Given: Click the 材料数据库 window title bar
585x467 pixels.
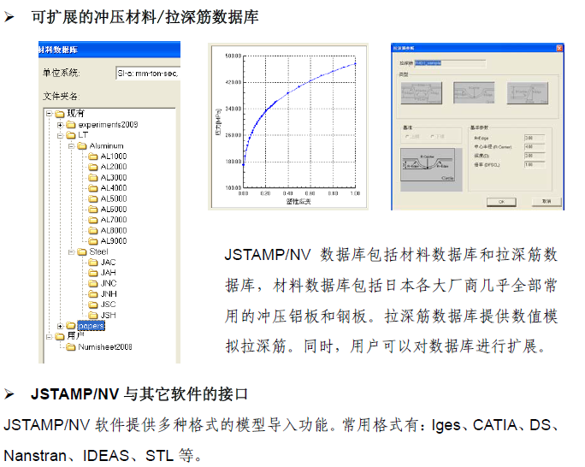Looking at the screenshot, I should click(x=109, y=50).
